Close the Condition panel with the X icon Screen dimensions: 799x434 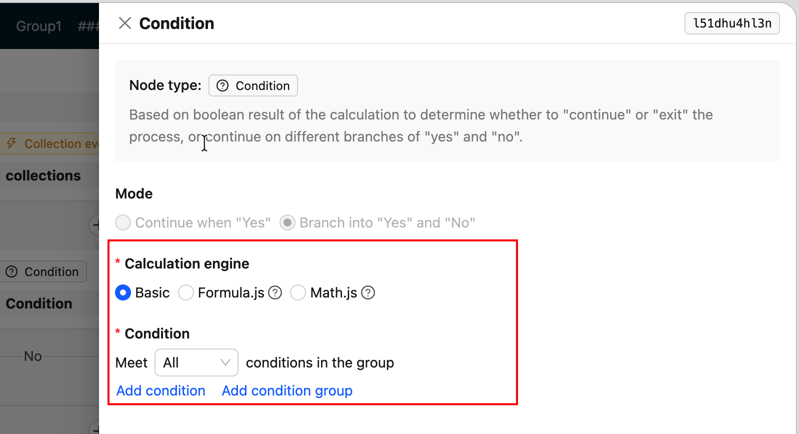[124, 23]
